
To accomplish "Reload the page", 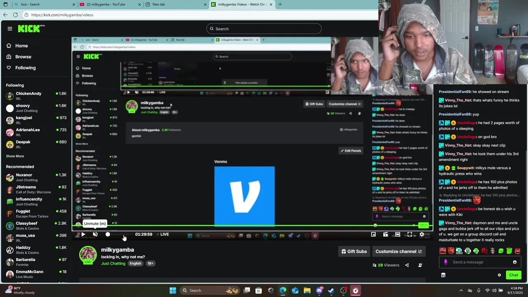I will (x=15, y=15).
